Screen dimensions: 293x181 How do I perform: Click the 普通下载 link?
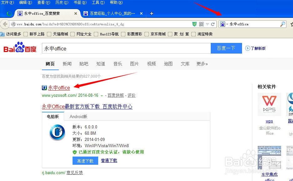109,160
